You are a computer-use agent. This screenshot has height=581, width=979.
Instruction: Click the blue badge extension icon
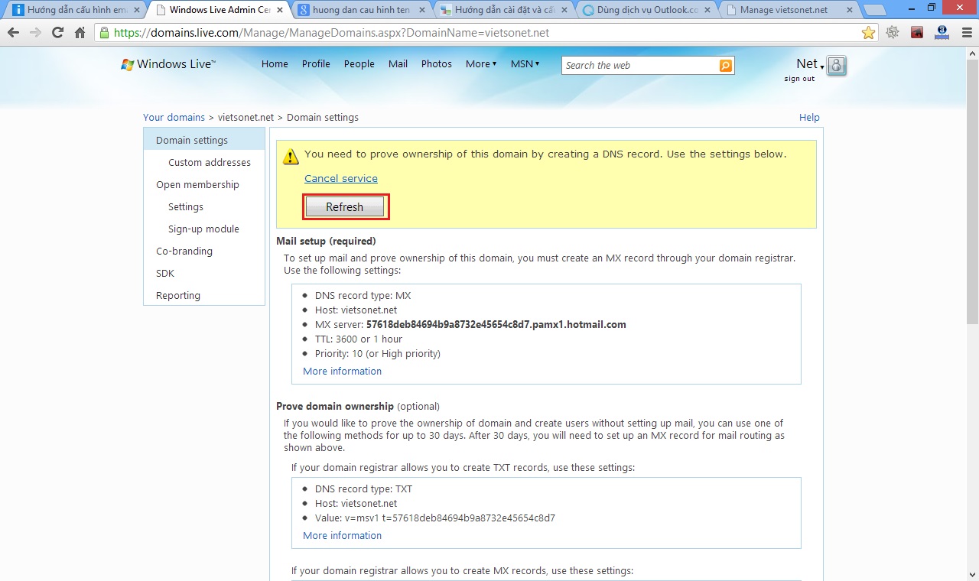[942, 32]
